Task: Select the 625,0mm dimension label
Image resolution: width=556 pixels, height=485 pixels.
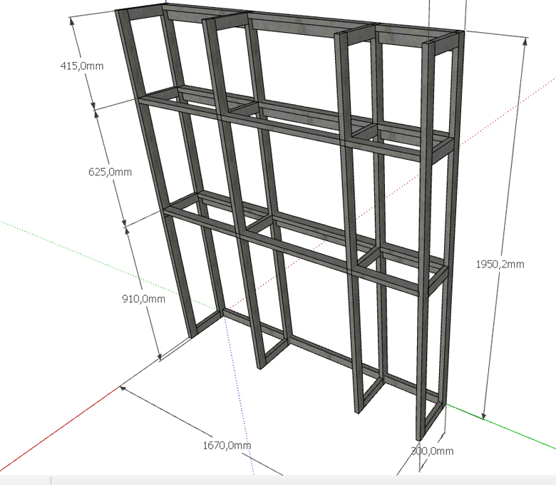Action: [110, 172]
